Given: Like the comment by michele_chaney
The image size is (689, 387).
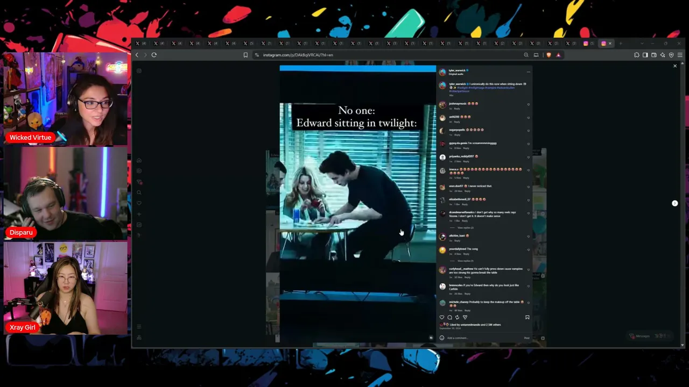Looking at the screenshot, I should [528, 304].
